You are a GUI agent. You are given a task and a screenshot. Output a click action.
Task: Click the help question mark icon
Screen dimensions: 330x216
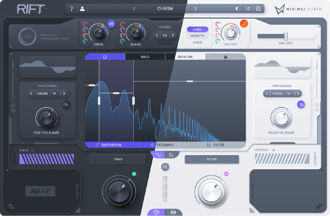(72, 9)
